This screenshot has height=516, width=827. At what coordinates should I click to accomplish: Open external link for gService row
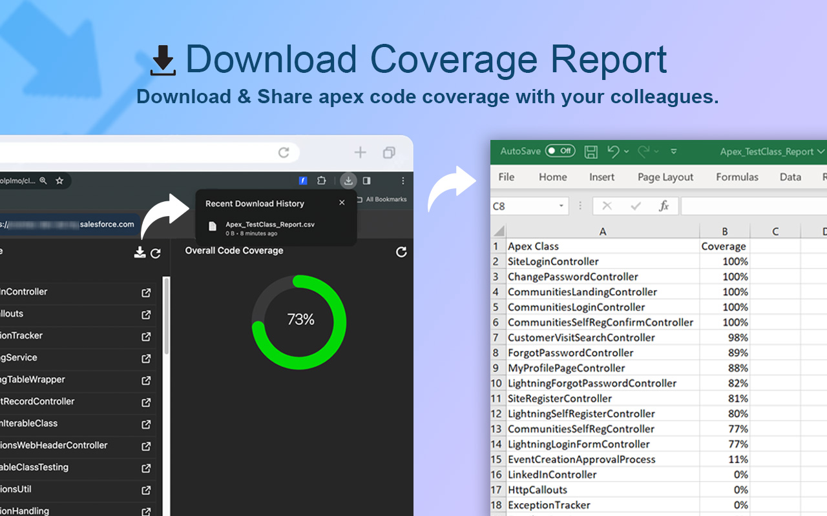[146, 359]
